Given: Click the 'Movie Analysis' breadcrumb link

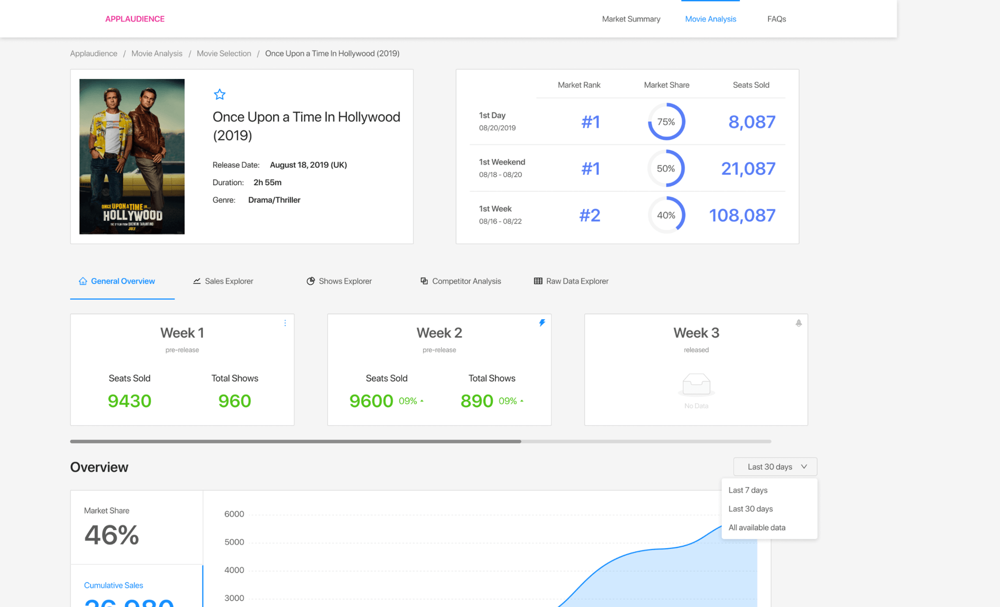Looking at the screenshot, I should [x=156, y=53].
